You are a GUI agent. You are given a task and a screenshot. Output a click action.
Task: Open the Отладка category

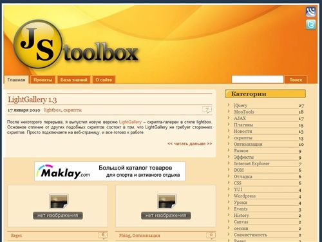(x=243, y=177)
